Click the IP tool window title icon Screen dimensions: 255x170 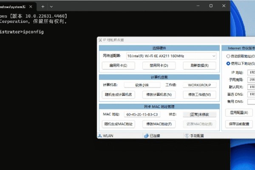pos(100,40)
